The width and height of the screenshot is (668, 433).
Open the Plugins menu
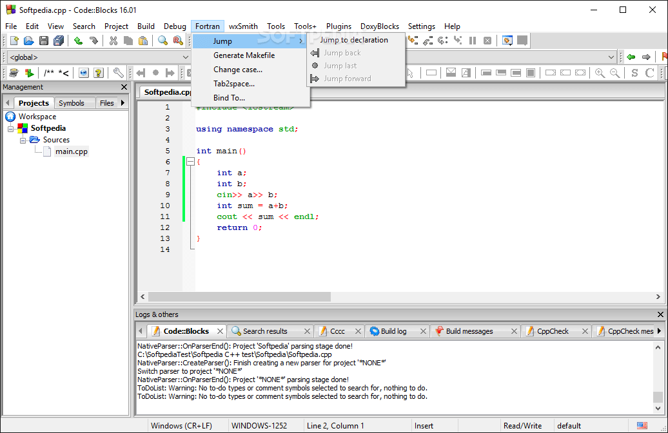coord(339,26)
